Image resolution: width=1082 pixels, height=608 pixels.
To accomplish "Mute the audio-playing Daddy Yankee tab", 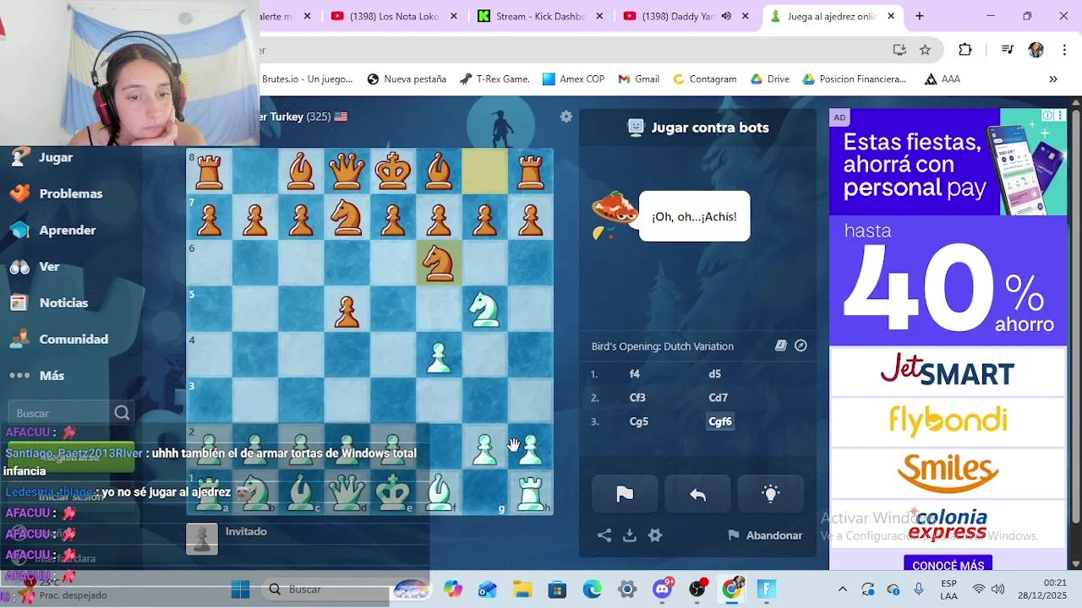I will coord(726,16).
